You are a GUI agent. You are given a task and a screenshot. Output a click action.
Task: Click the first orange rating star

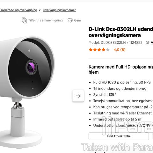pos(91,50)
